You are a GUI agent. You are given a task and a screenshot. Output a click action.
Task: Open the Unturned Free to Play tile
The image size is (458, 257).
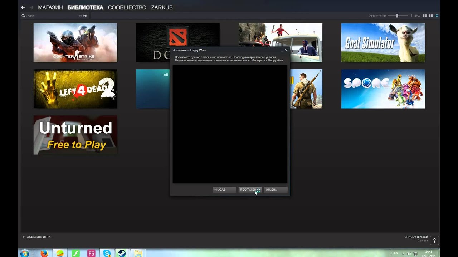tap(75, 135)
